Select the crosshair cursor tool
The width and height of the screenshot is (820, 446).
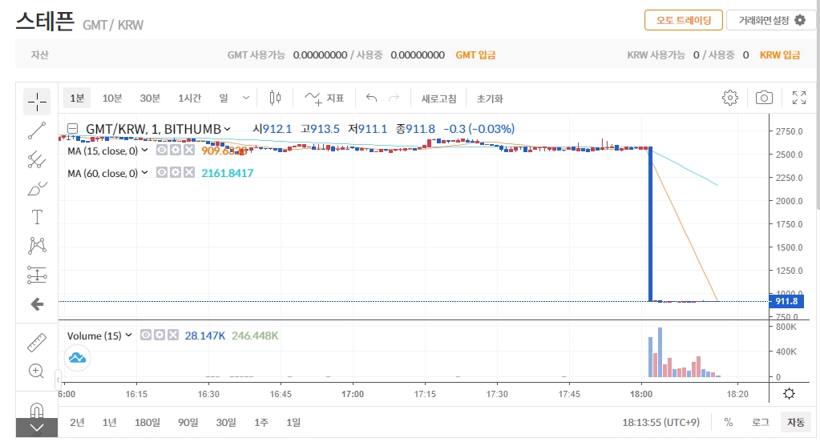pos(37,100)
